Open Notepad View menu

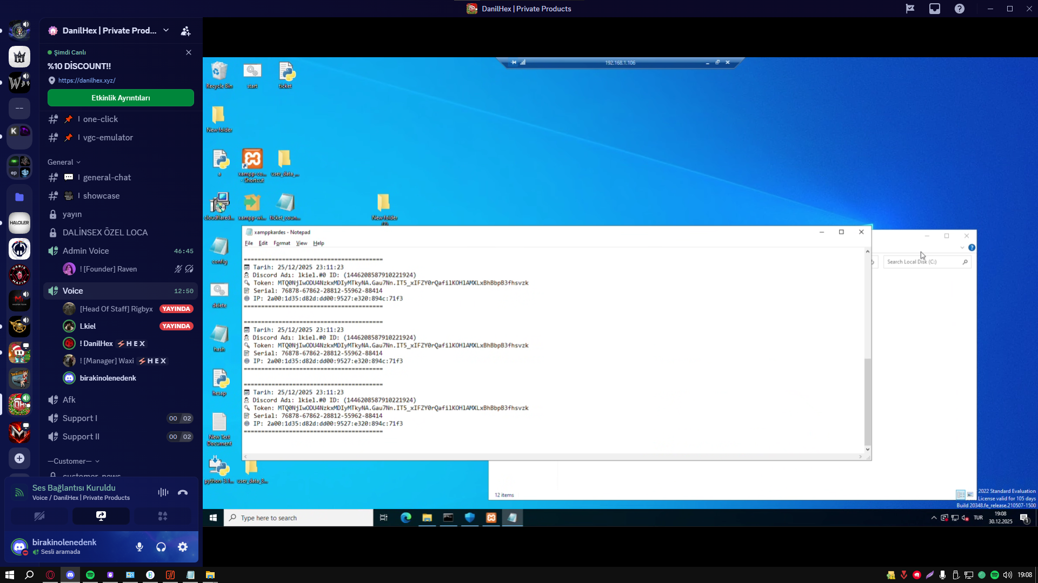point(302,243)
